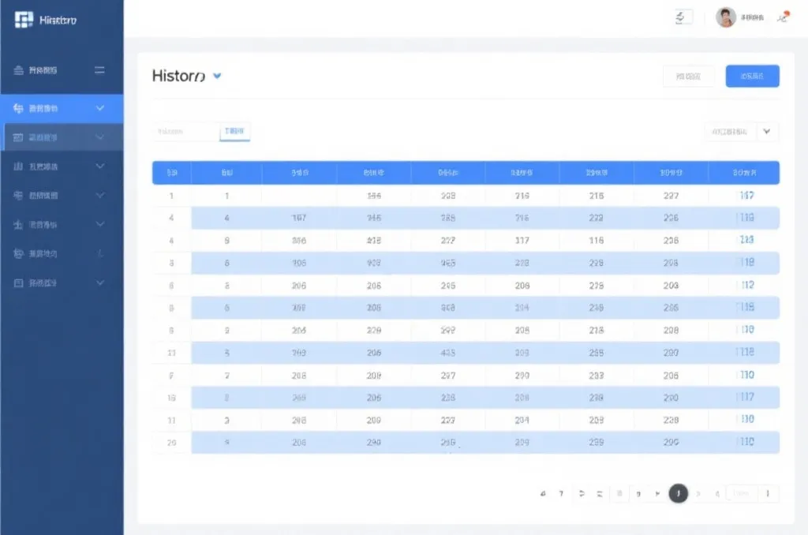
Task: Click the white outlined button beside the blue button
Action: [688, 76]
